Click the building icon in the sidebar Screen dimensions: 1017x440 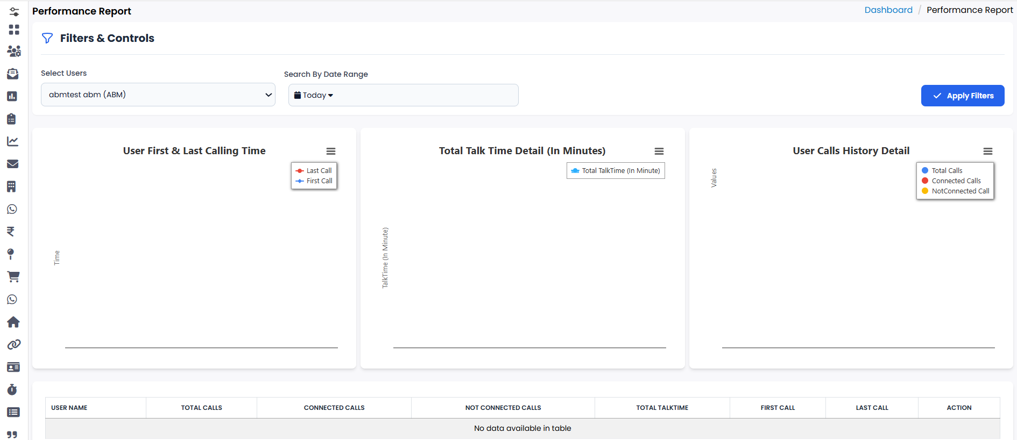pyautogui.click(x=11, y=186)
